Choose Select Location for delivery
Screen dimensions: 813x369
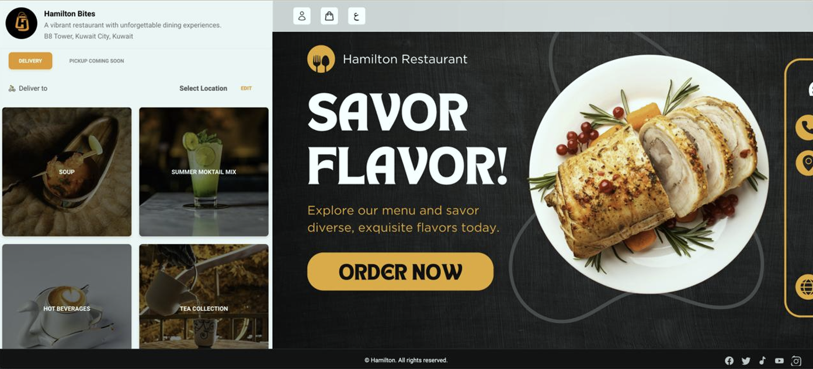point(203,89)
